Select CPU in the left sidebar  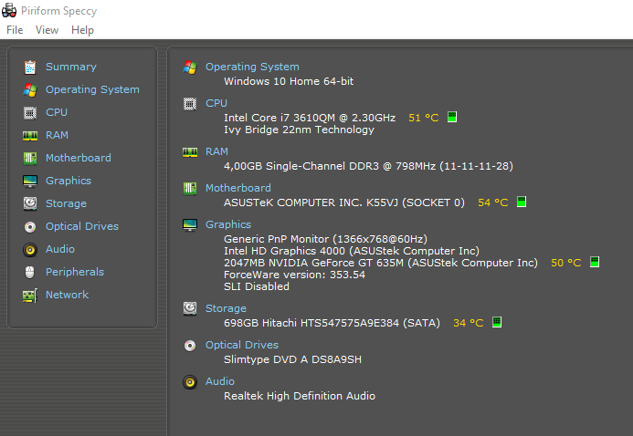pyautogui.click(x=57, y=112)
